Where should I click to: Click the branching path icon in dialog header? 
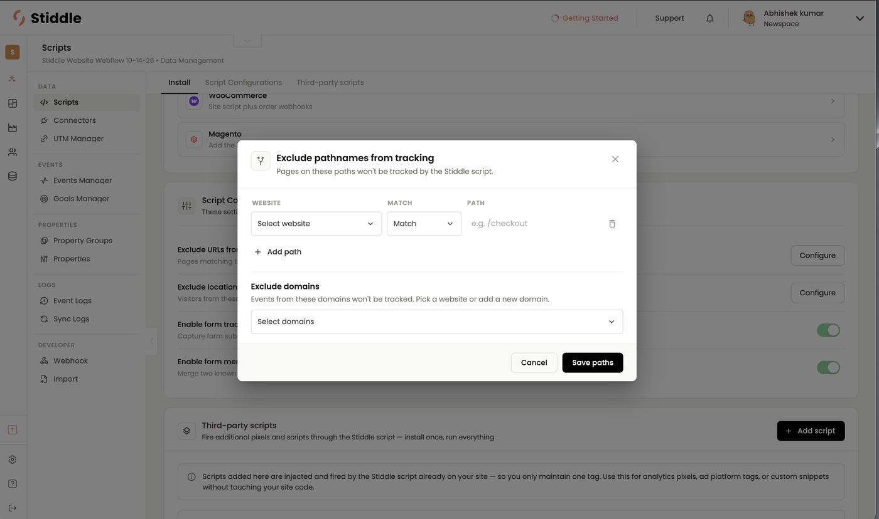pyautogui.click(x=261, y=161)
